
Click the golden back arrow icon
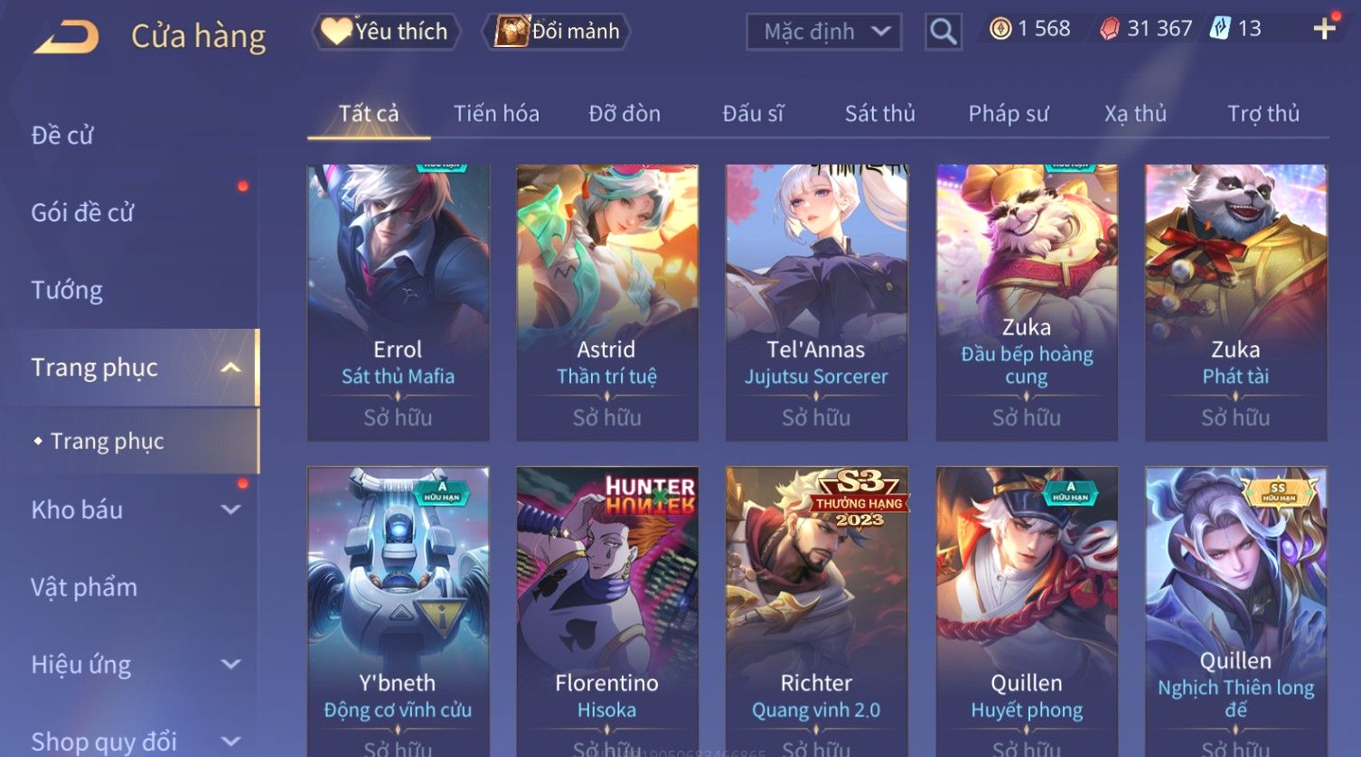pyautogui.click(x=66, y=37)
